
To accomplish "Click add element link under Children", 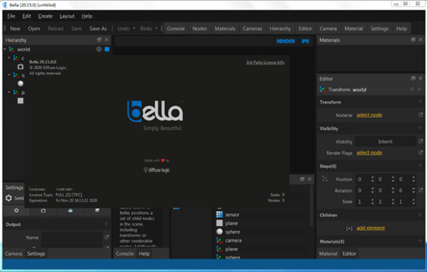I will [x=371, y=228].
